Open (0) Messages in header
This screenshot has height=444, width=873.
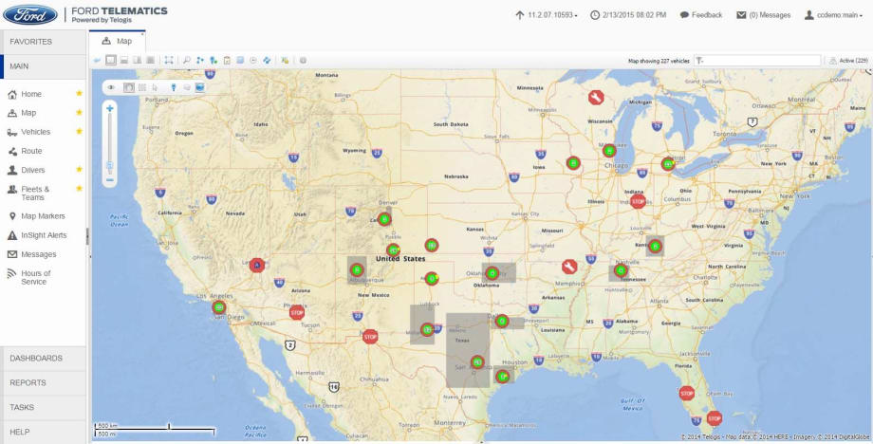[763, 15]
